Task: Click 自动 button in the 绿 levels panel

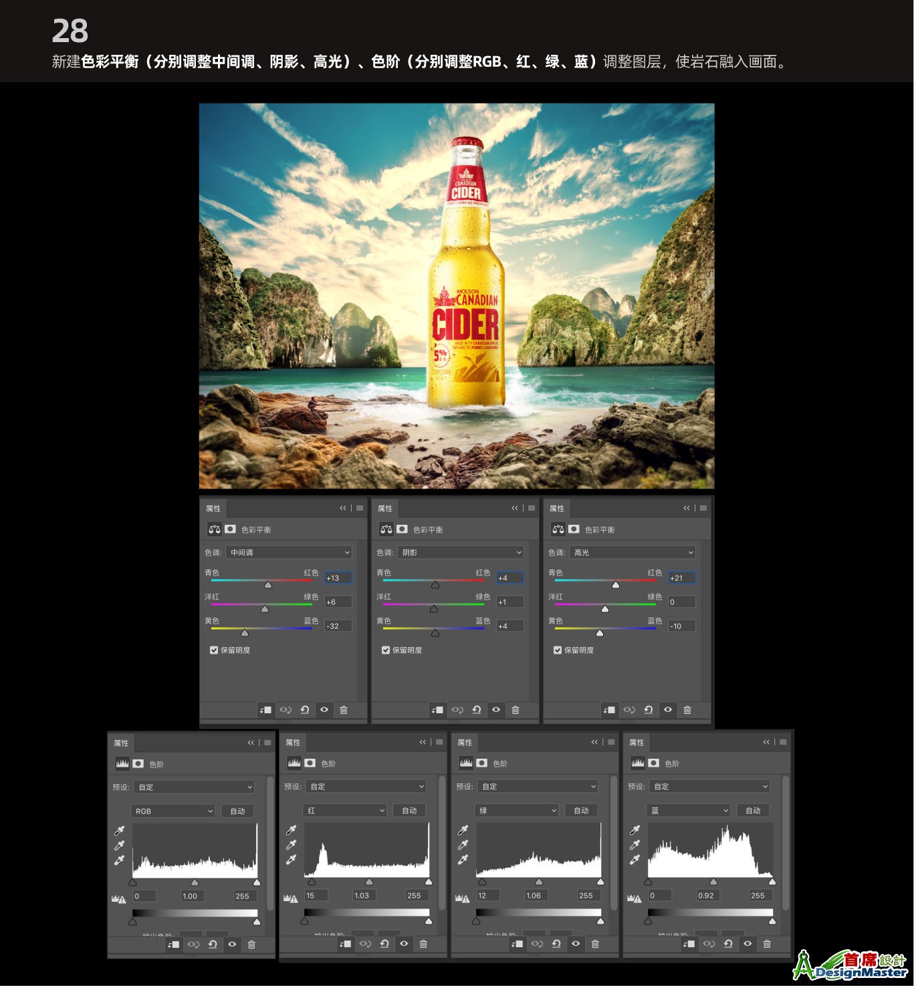Action: point(582,810)
